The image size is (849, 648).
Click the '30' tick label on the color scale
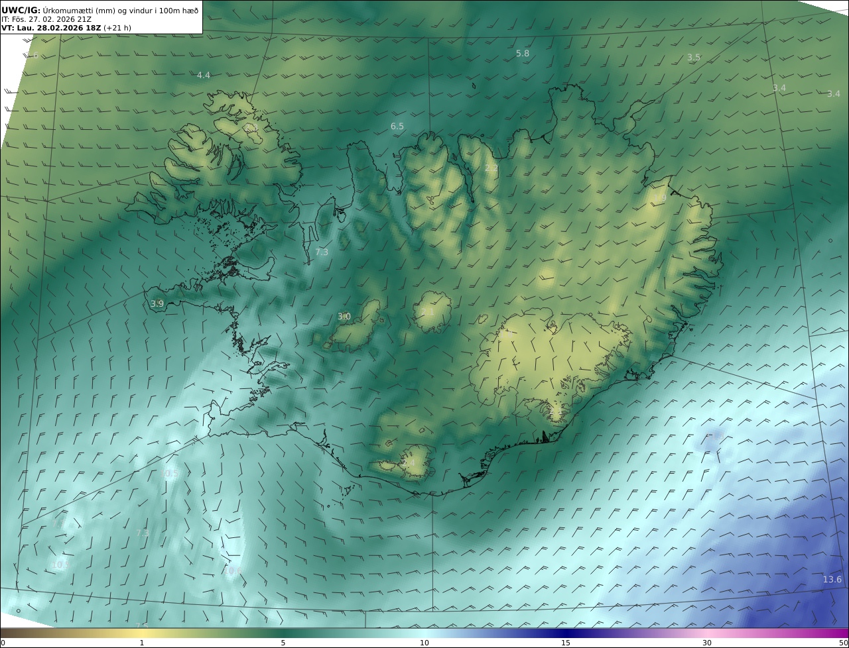pyautogui.click(x=707, y=643)
